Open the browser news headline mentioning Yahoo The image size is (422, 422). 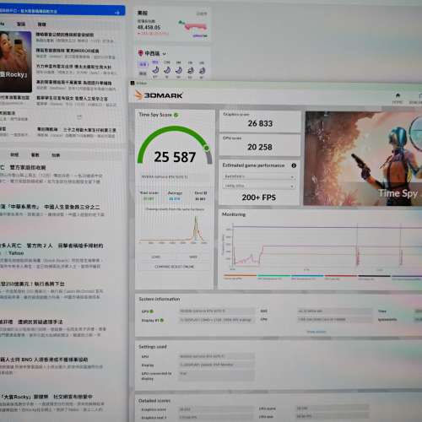(x=51, y=249)
